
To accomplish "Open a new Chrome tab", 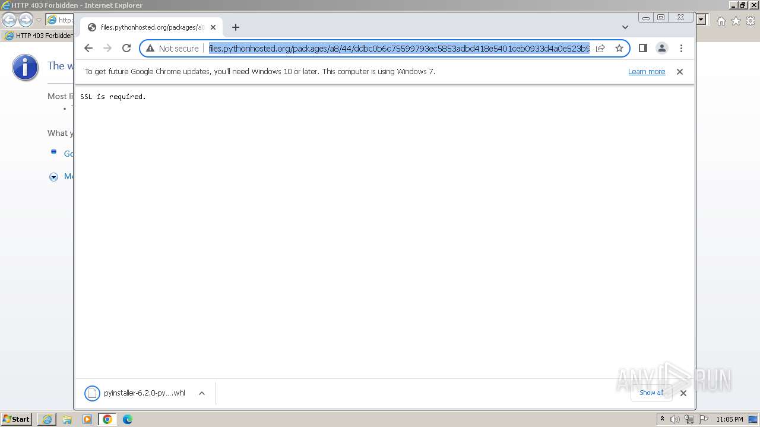I will pyautogui.click(x=236, y=27).
